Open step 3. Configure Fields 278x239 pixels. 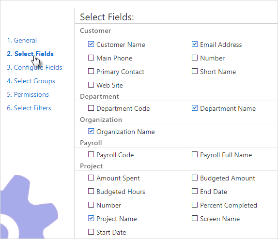tap(34, 68)
